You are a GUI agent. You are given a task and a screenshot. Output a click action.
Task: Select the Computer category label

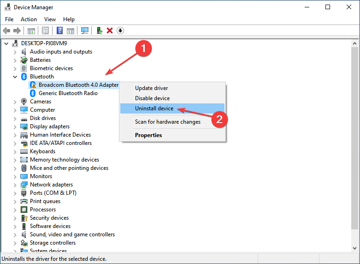click(42, 110)
